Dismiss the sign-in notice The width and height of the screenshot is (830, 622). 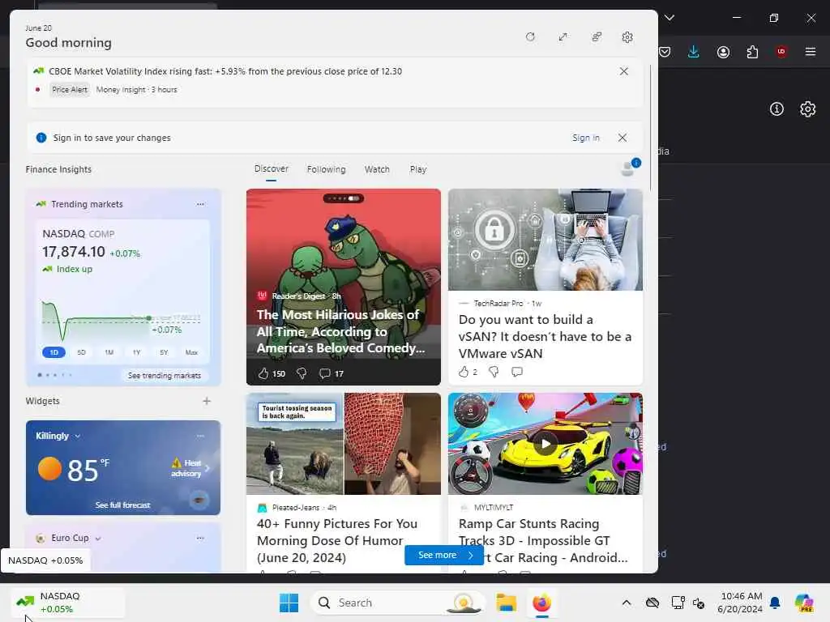point(622,138)
